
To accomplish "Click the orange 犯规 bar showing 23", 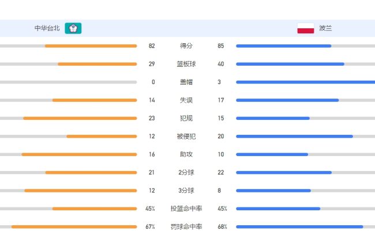I will coord(80,118).
